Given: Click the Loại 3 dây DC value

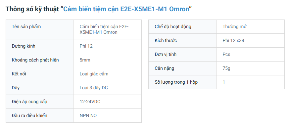Looking at the screenshot, I should click(94, 88).
